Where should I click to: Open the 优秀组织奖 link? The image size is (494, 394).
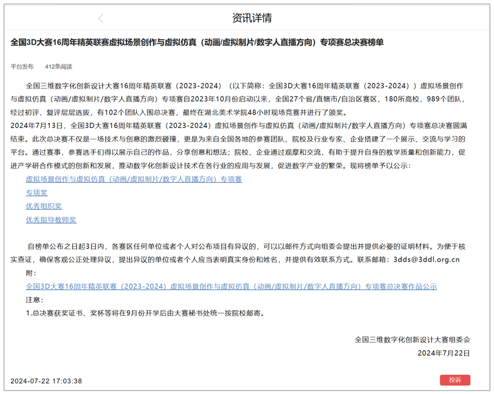coord(43,206)
